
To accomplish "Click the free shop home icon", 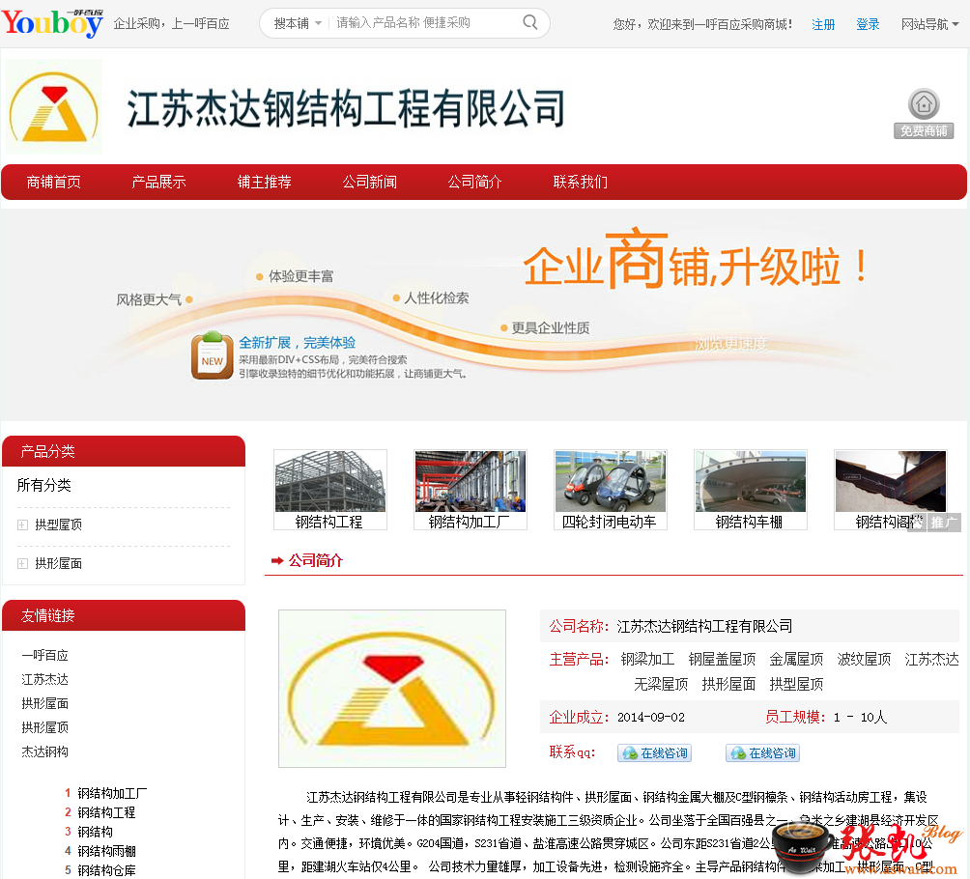I will pos(924,104).
